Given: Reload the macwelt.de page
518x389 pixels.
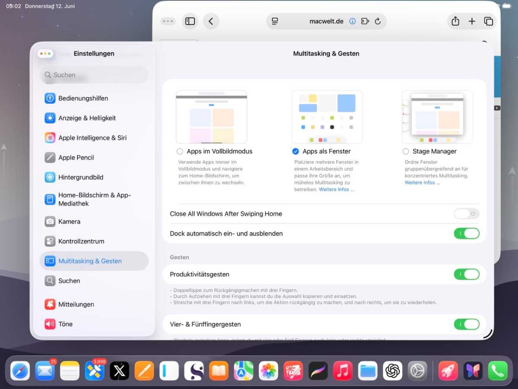Looking at the screenshot, I should click(377, 21).
